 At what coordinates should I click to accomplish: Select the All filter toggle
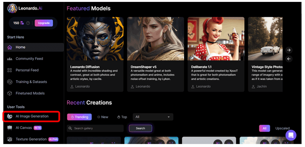[265, 128]
